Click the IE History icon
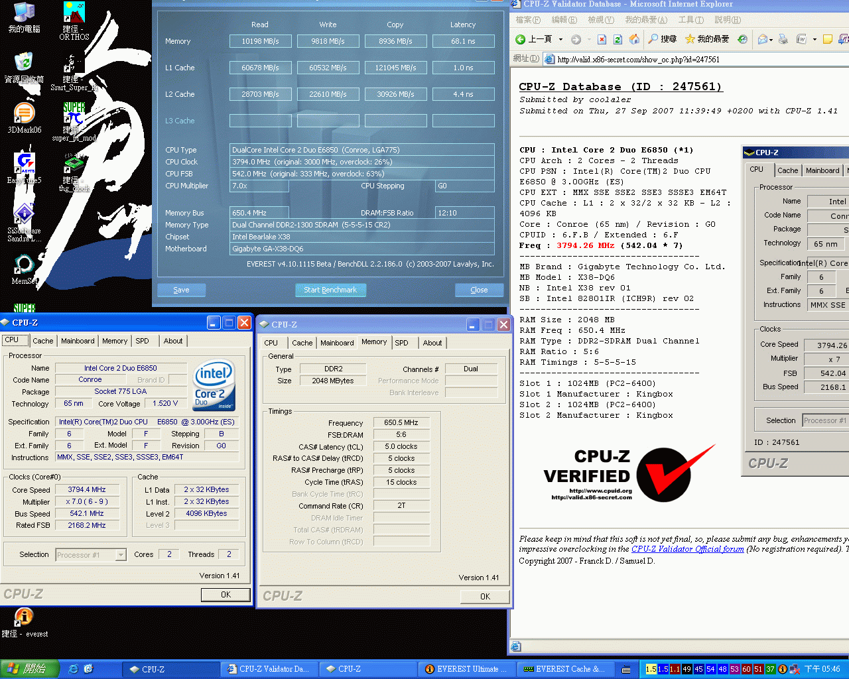 coord(742,39)
